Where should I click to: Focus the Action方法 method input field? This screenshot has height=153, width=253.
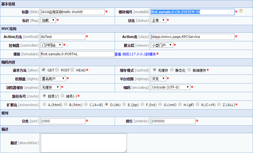click(63, 37)
